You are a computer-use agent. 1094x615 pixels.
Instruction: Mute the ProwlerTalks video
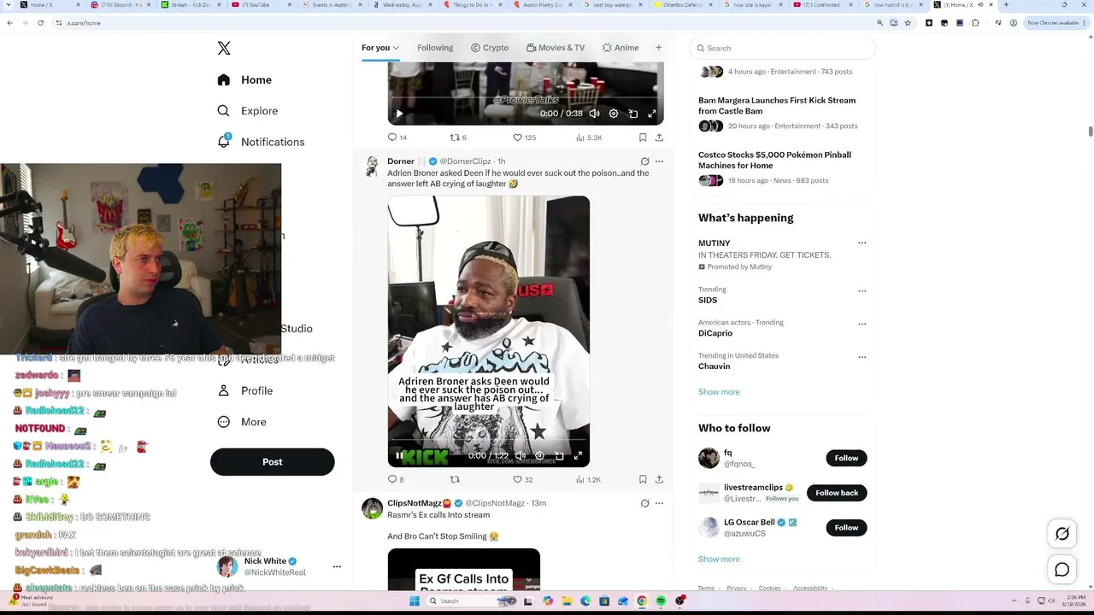tap(594, 114)
